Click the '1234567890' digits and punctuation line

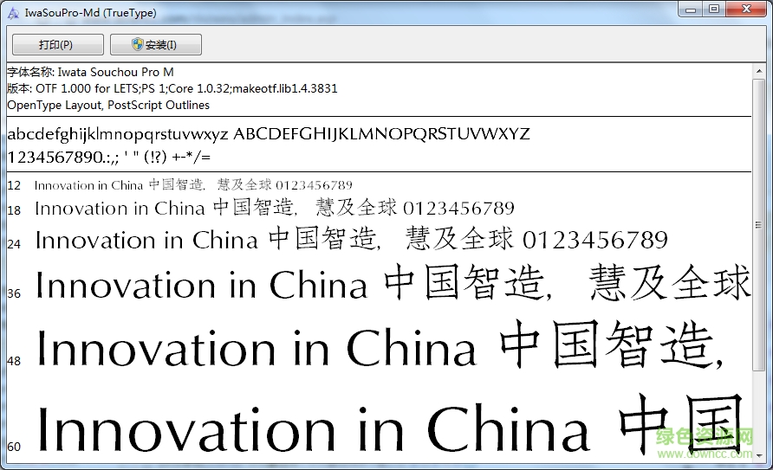109,157
